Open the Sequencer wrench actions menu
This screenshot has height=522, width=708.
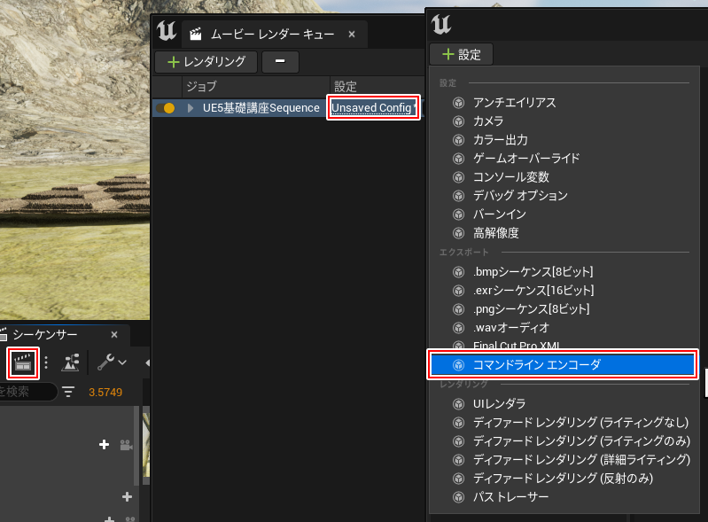coord(110,362)
